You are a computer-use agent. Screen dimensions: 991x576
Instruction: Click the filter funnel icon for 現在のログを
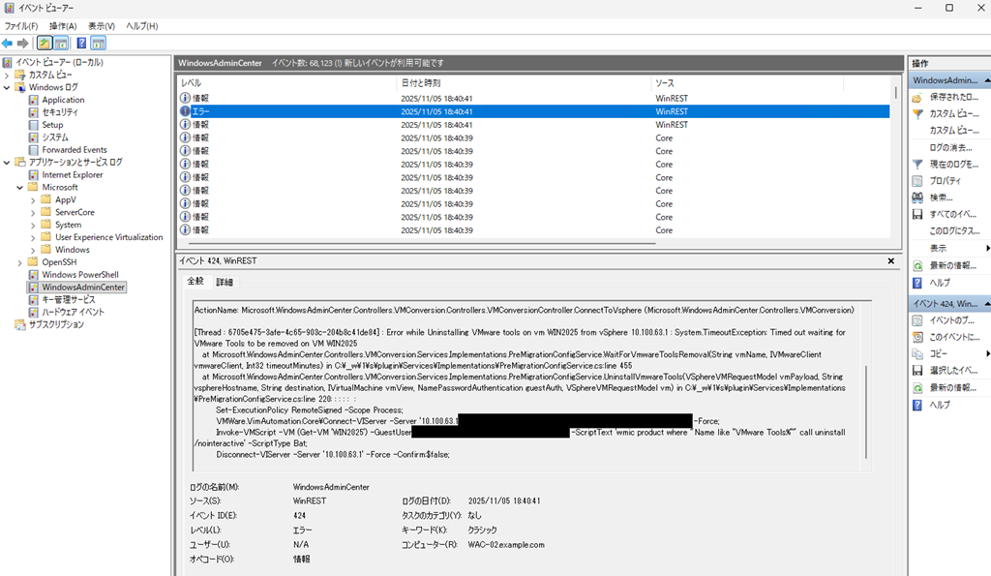point(918,164)
